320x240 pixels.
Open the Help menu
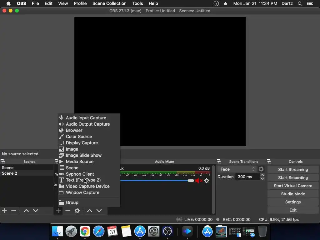153,3
